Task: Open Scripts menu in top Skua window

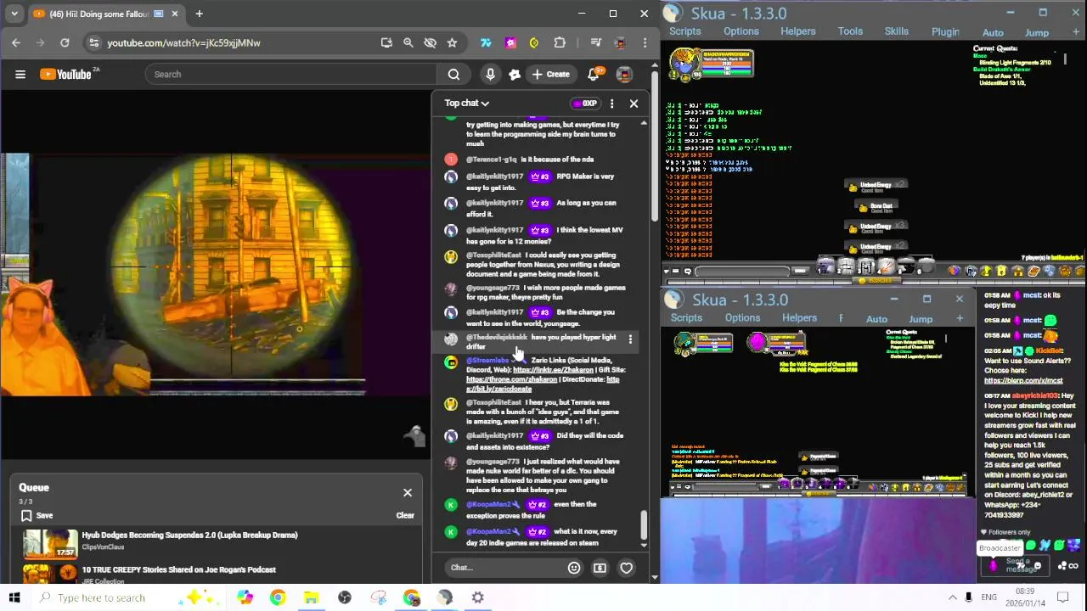Action: click(685, 31)
